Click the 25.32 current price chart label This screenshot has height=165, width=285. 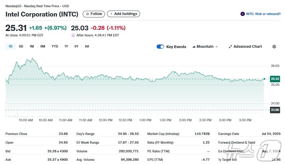click(275, 79)
